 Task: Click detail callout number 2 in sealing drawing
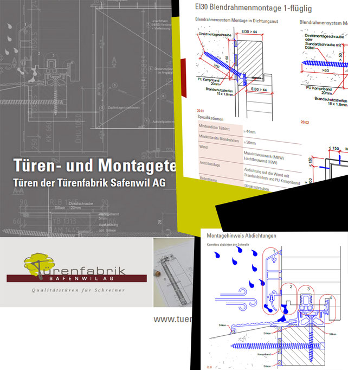[x=291, y=286]
